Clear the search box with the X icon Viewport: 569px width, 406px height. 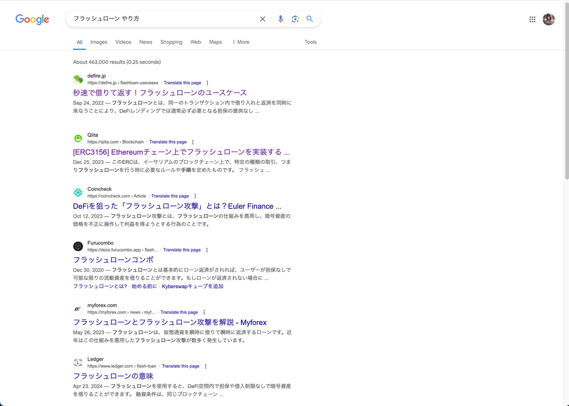tap(262, 19)
